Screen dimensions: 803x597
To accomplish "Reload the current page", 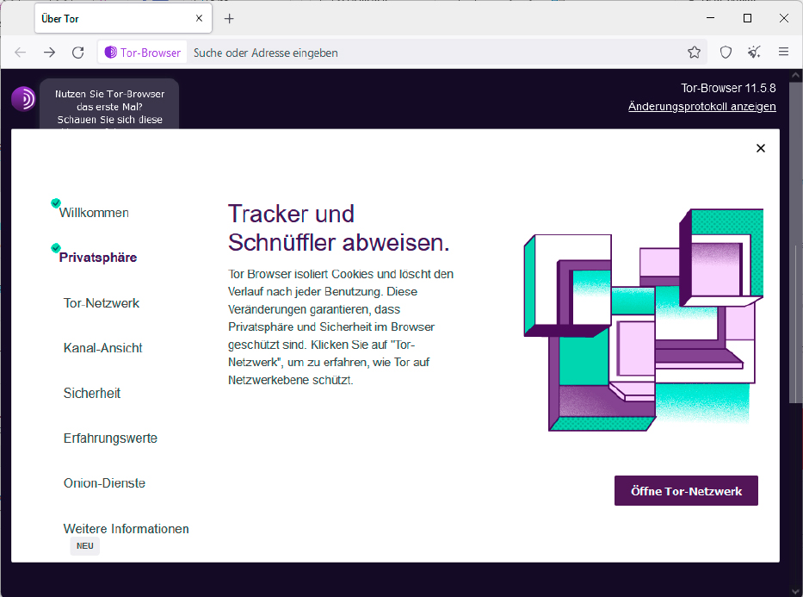I will coord(77,53).
